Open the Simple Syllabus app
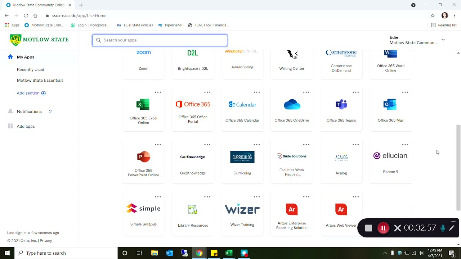461x259 pixels. coord(143,214)
